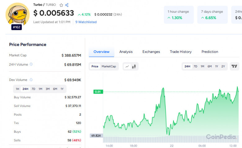Screen dimensions: 242x148
Task: View the Prediction tab
Action: pyautogui.click(x=210, y=52)
